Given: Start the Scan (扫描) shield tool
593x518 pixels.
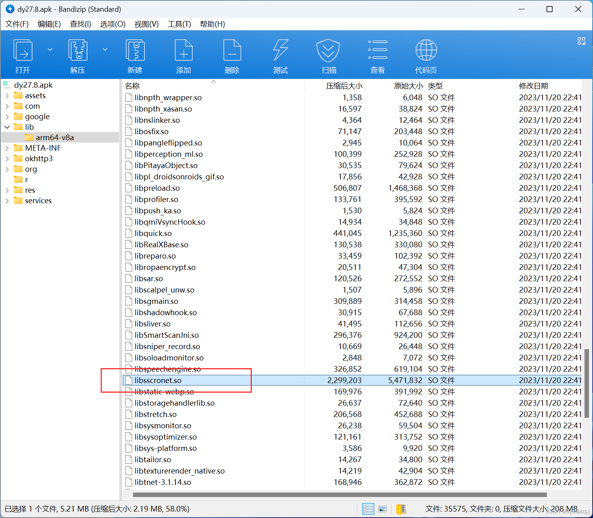Looking at the screenshot, I should (328, 51).
